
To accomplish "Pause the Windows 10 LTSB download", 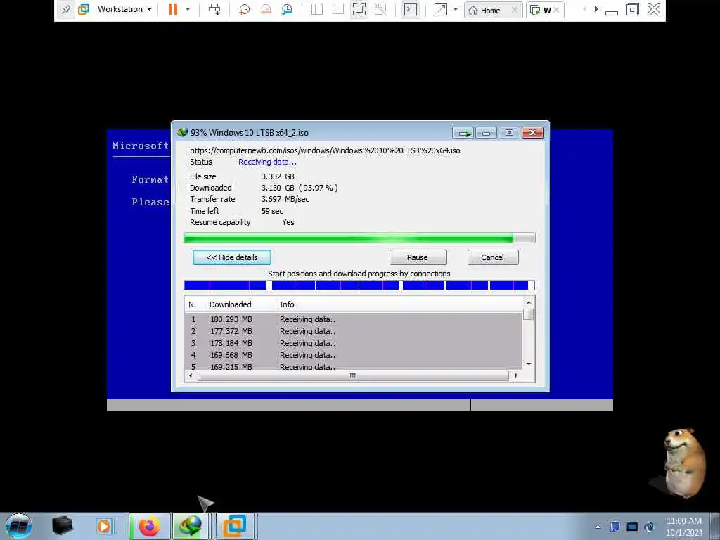I will [x=418, y=257].
